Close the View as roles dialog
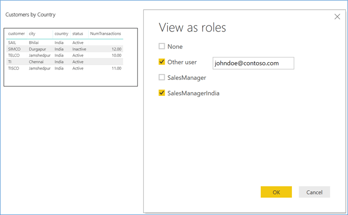The width and height of the screenshot is (348, 215). click(337, 17)
